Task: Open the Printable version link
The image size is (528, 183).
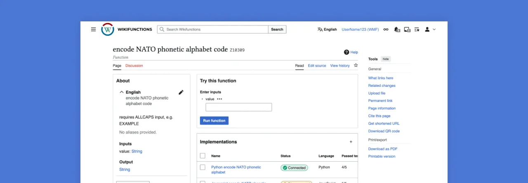Action: point(382,156)
